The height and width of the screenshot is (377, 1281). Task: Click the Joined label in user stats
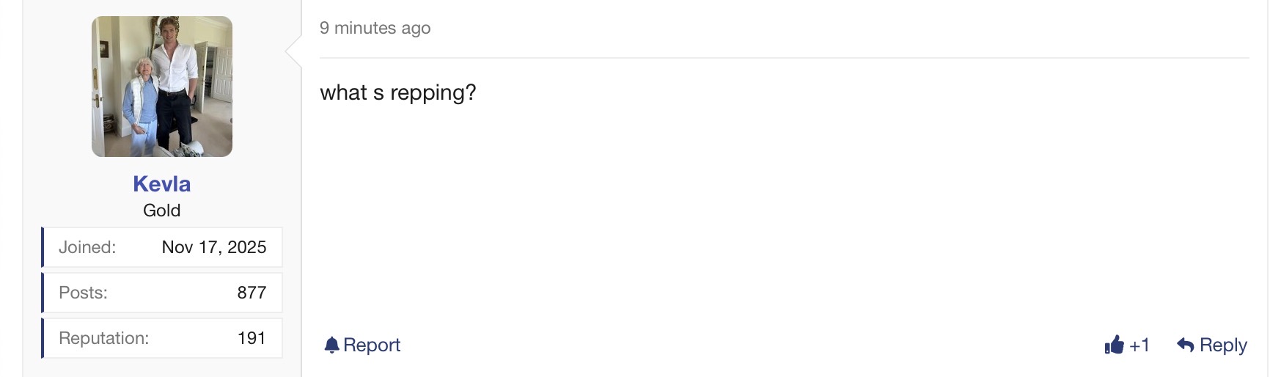pos(87,247)
